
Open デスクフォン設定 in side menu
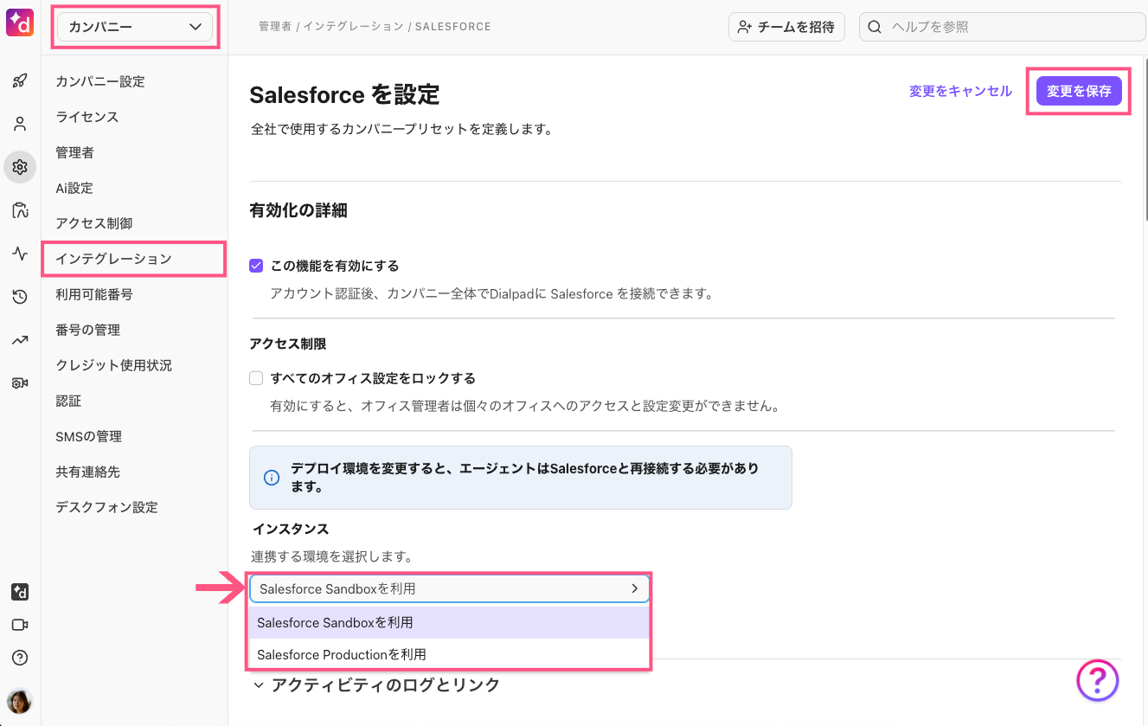106,507
